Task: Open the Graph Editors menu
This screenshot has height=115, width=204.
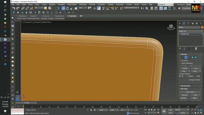Action: [x=72, y=4]
